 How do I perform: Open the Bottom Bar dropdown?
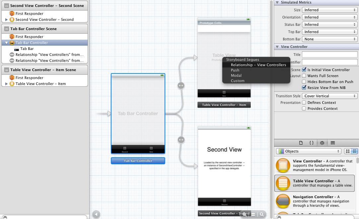(x=329, y=39)
